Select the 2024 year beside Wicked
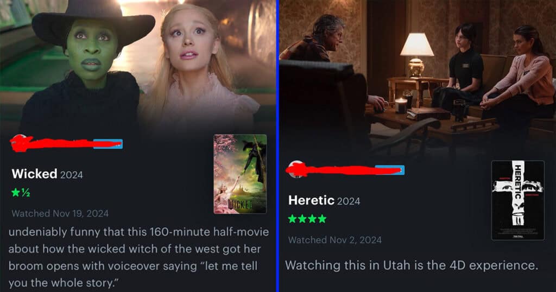 click(x=71, y=175)
